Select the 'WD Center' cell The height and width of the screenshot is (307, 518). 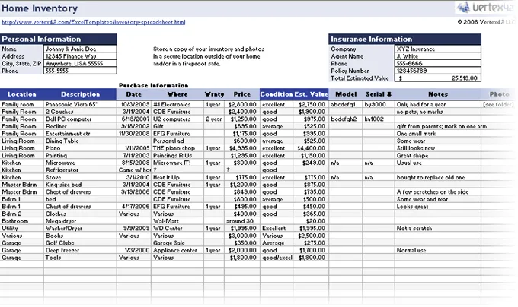(177, 228)
